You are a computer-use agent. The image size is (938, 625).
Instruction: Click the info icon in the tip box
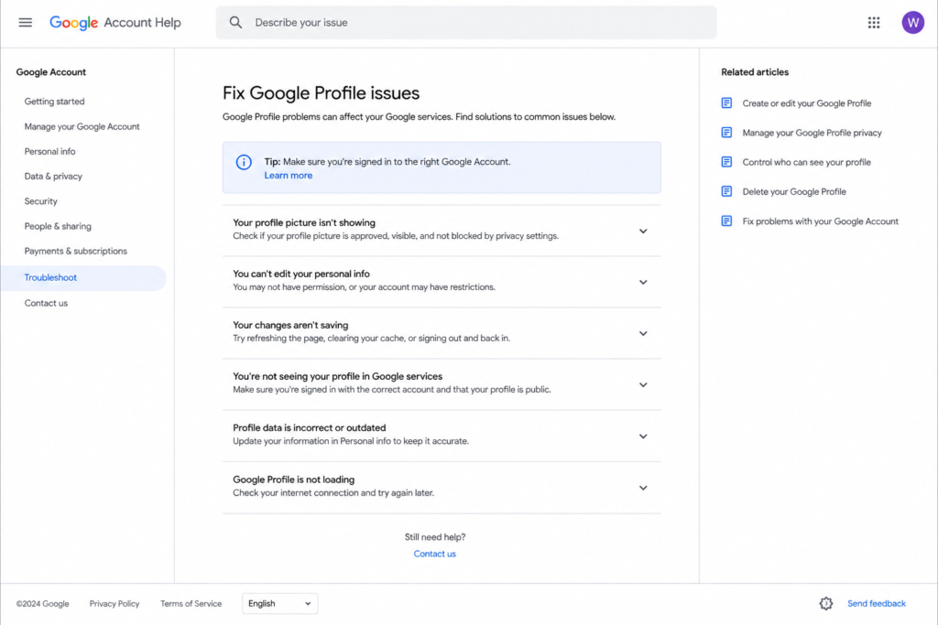tap(244, 162)
